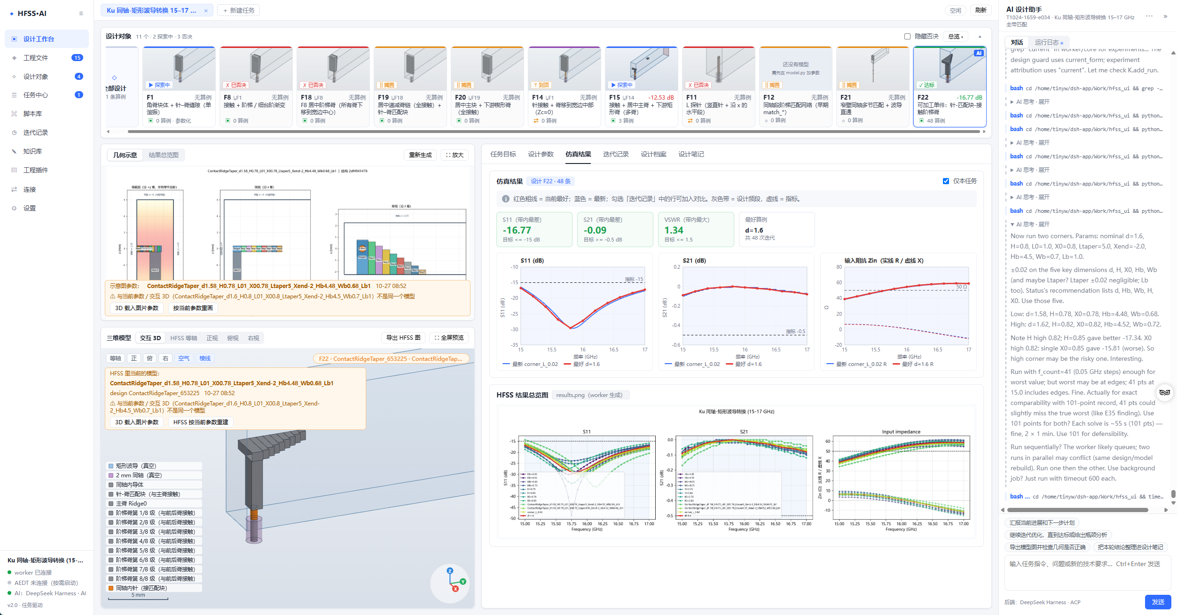1177x615 pixels.
Task: Select the HFSS 等轴 view tab
Action: [x=183, y=338]
